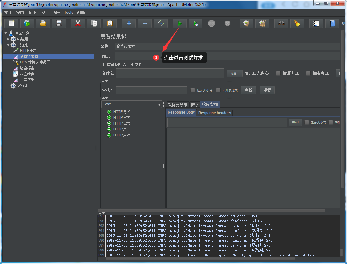Click the 文件名 file path input field

click(x=170, y=73)
